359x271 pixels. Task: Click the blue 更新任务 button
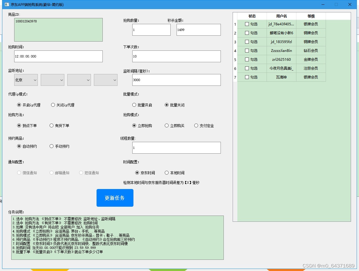pyautogui.click(x=115, y=198)
